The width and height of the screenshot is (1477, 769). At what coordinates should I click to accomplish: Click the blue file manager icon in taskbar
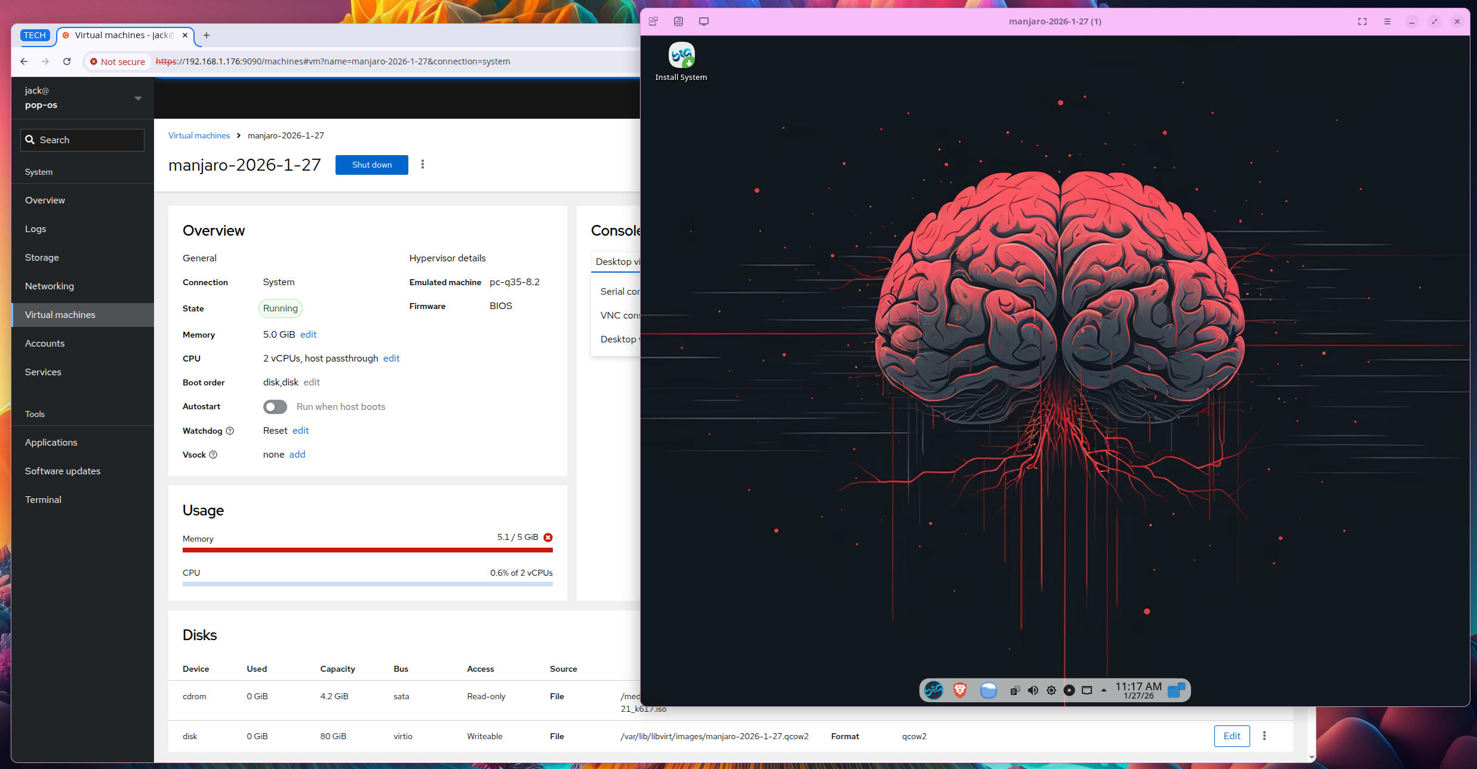(x=989, y=690)
